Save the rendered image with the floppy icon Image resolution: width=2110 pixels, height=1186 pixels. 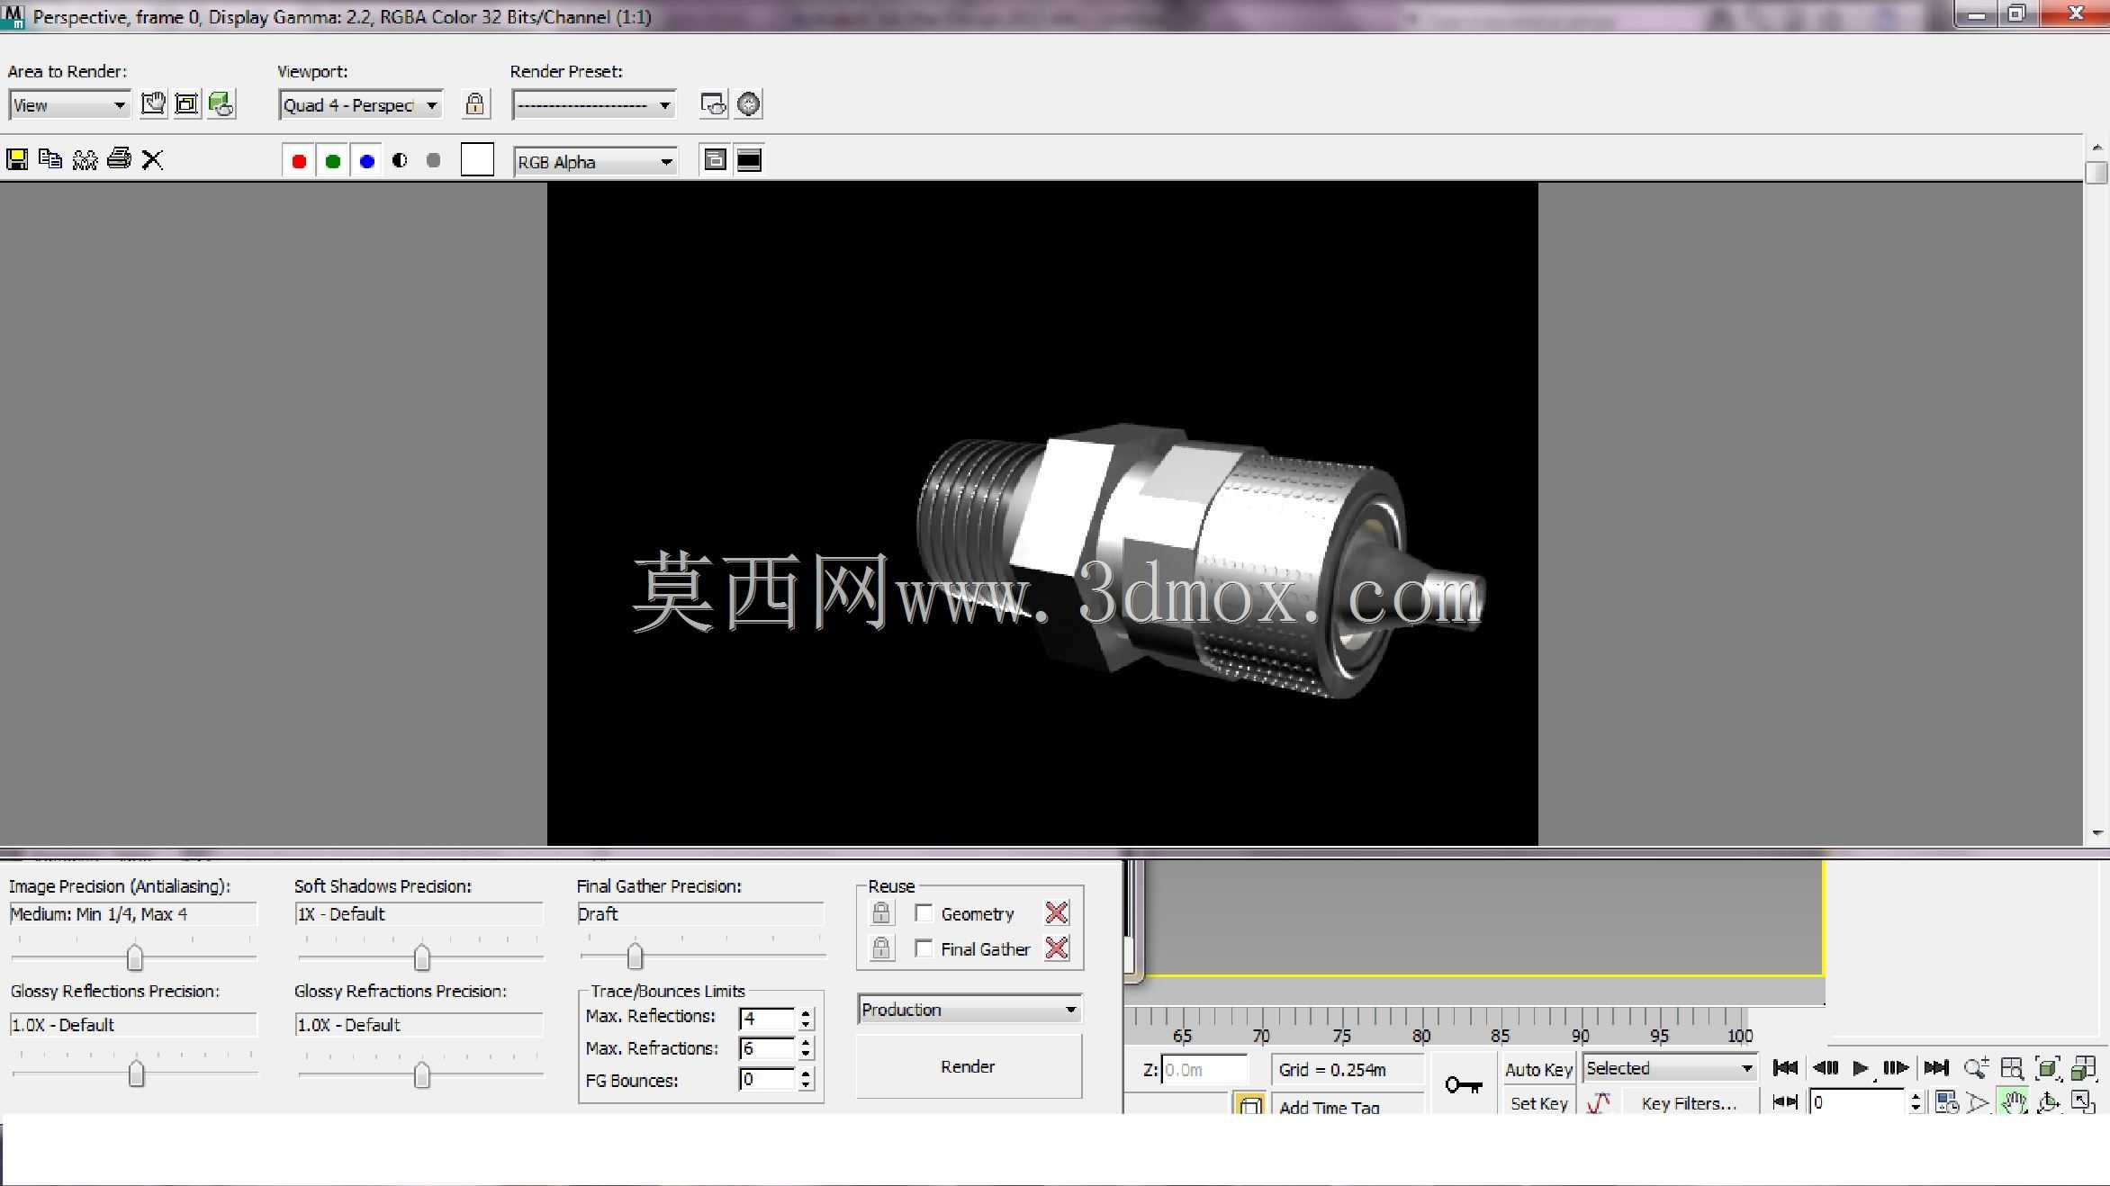point(17,159)
